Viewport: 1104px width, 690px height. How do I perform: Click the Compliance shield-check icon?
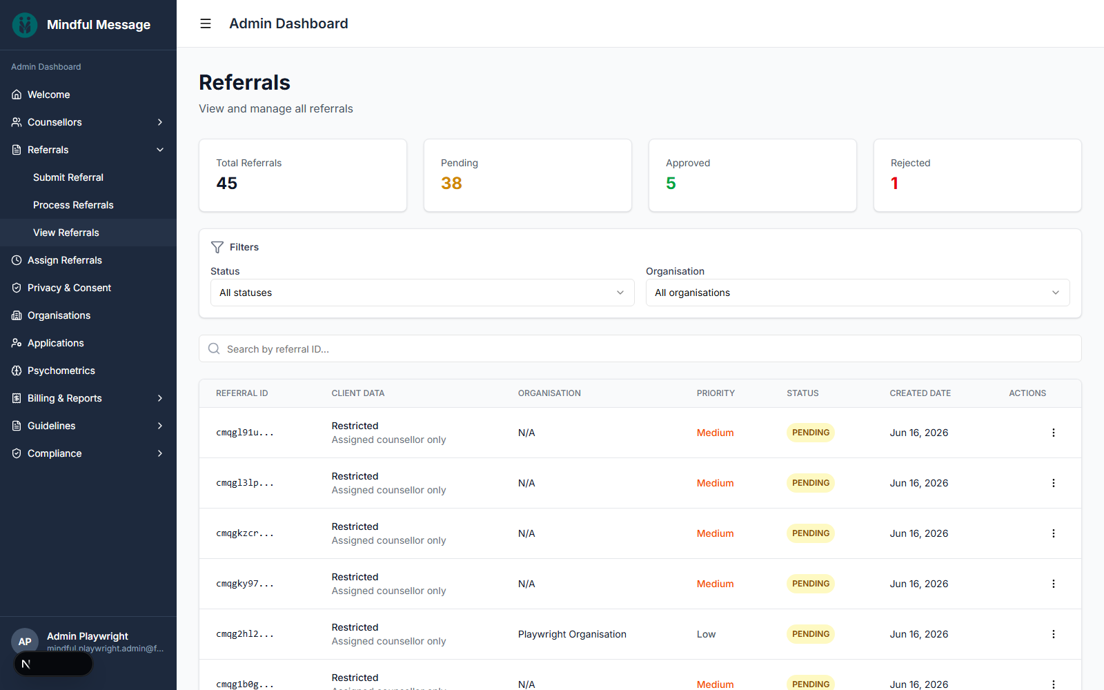[x=17, y=453]
